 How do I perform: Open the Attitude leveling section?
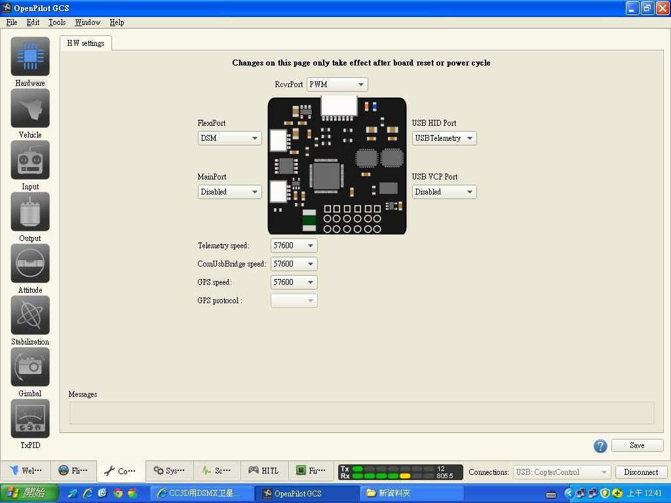pyautogui.click(x=30, y=264)
